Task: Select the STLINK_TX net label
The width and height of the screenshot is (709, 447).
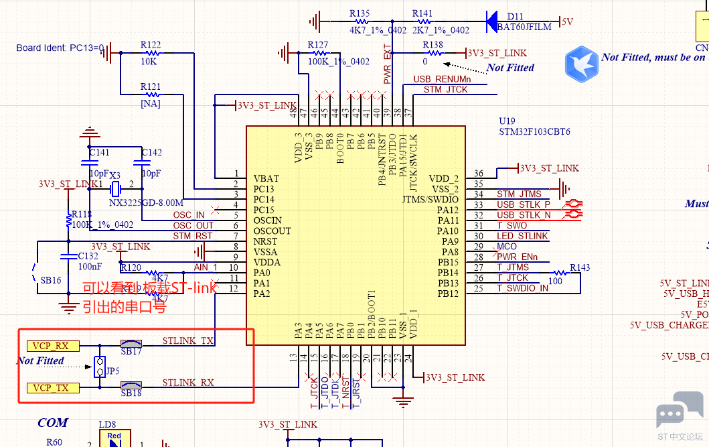Action: [x=188, y=340]
